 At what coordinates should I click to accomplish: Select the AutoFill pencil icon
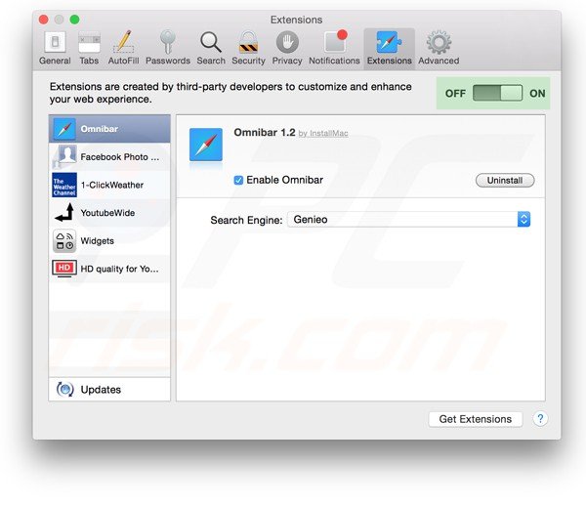pos(123,42)
